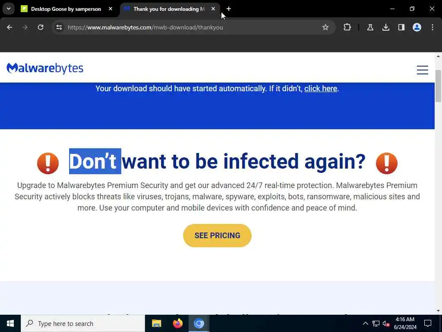Show hidden system tray icons
The width and height of the screenshot is (442, 332).
(x=365, y=323)
